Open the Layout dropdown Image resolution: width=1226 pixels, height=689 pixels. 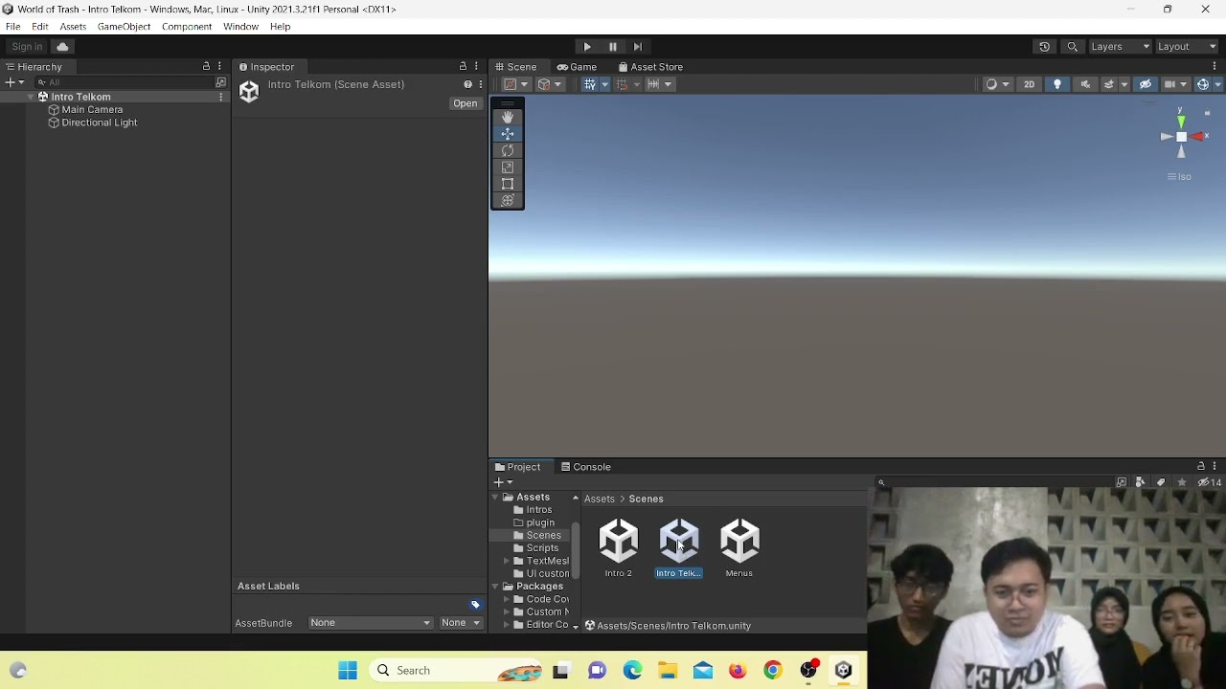click(x=1187, y=47)
